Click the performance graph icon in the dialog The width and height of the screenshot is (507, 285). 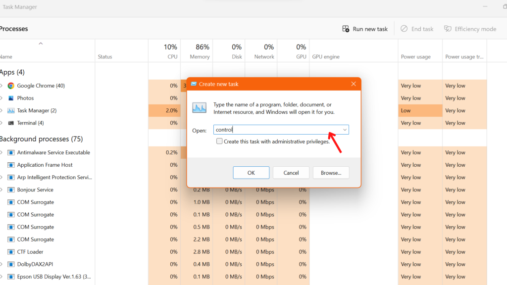click(199, 107)
